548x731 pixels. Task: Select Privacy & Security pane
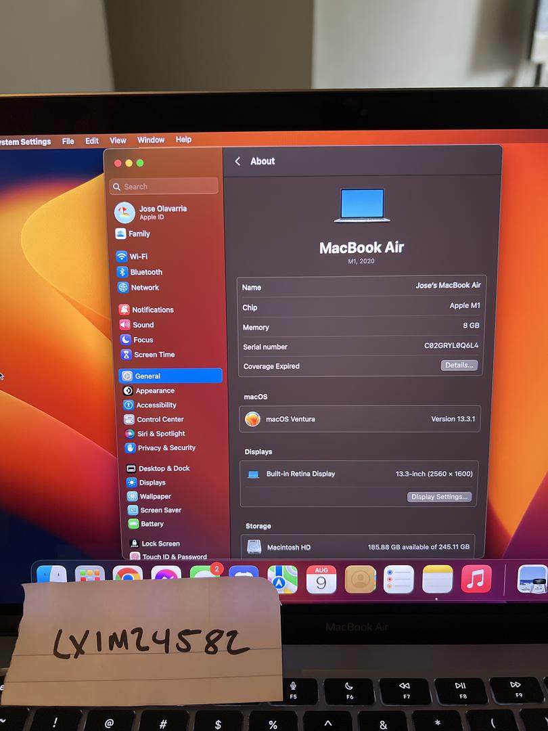pyautogui.click(x=166, y=448)
